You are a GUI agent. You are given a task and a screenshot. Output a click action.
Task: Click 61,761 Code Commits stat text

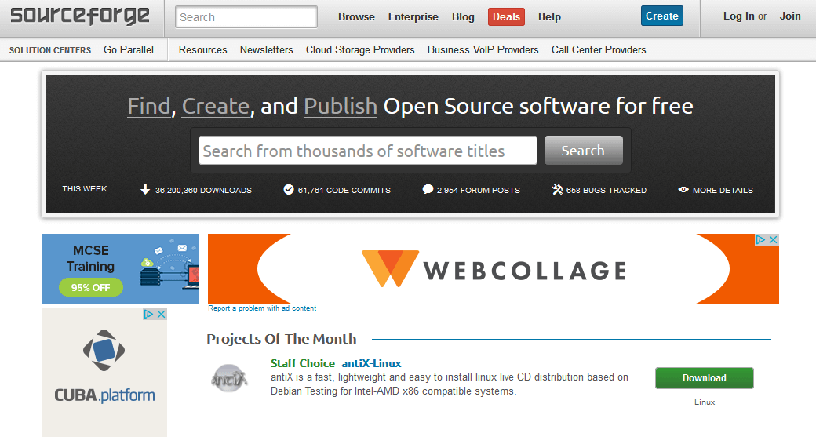pos(344,191)
